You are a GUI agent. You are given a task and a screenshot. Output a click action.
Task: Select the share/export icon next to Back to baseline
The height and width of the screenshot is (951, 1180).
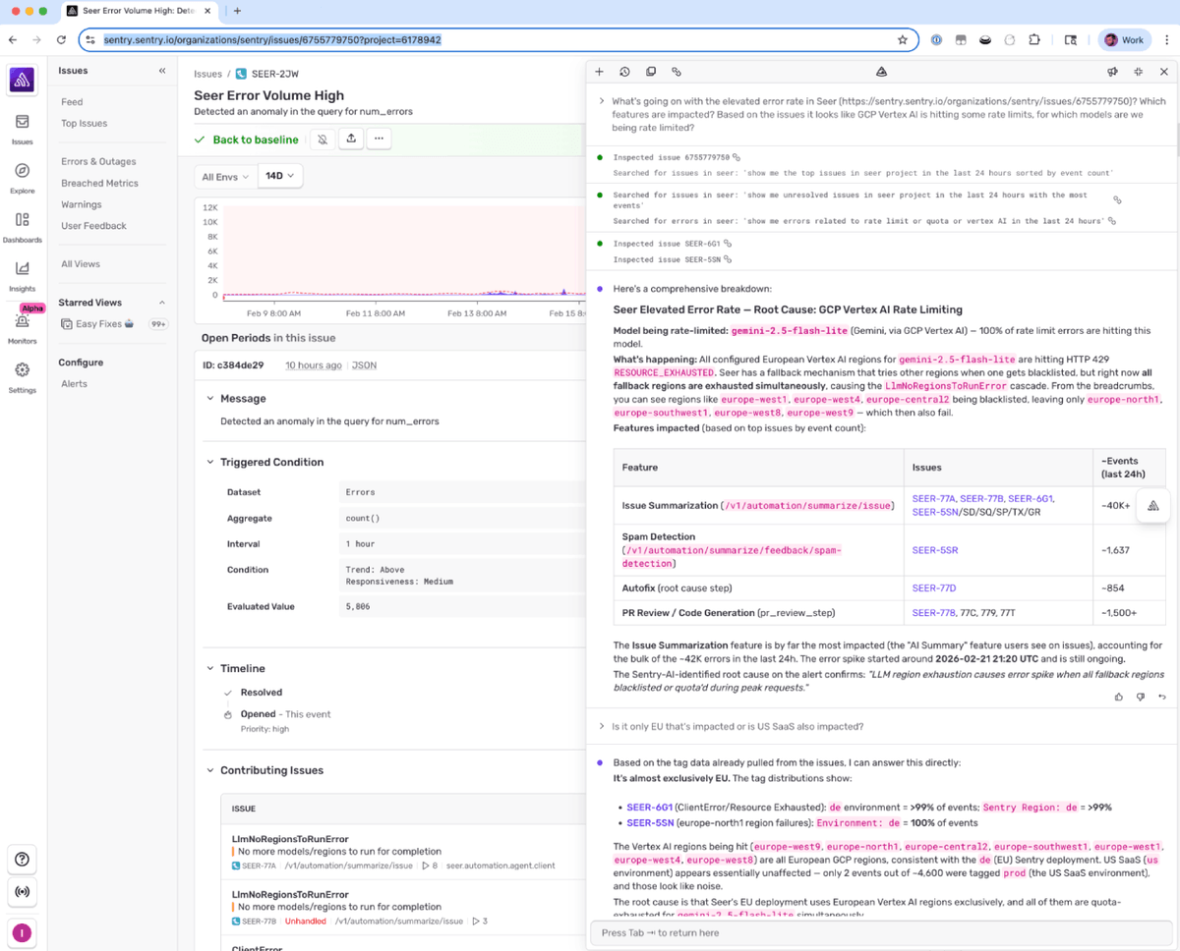click(x=351, y=140)
